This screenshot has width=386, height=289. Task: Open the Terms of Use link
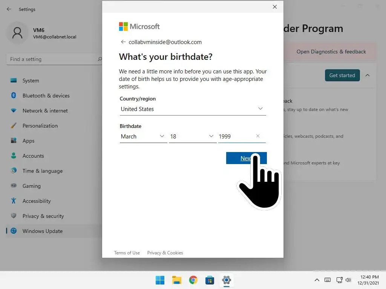click(127, 252)
